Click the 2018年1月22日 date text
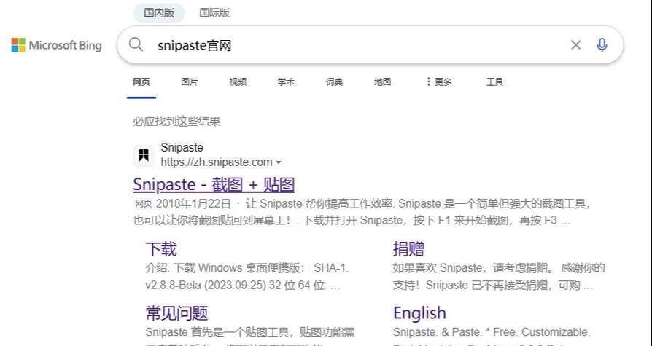Viewport: 652px width, 346px height. coord(193,204)
